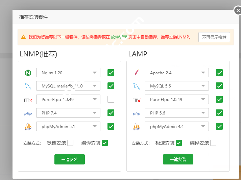Close the 推荐安装套件 dialog
The width and height of the screenshot is (241, 180).
[238, 10]
